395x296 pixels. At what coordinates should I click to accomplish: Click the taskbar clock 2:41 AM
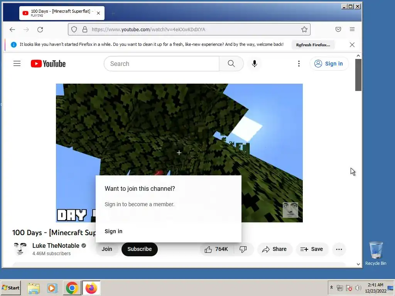(x=376, y=288)
